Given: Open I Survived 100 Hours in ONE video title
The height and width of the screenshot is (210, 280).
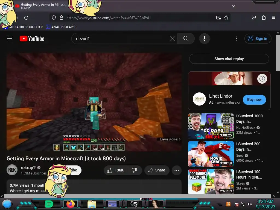Looking at the screenshot, I should [x=249, y=174].
